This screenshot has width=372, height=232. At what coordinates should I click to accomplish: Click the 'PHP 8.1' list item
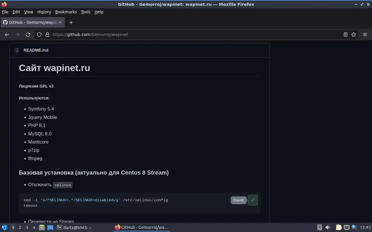tap(37, 125)
